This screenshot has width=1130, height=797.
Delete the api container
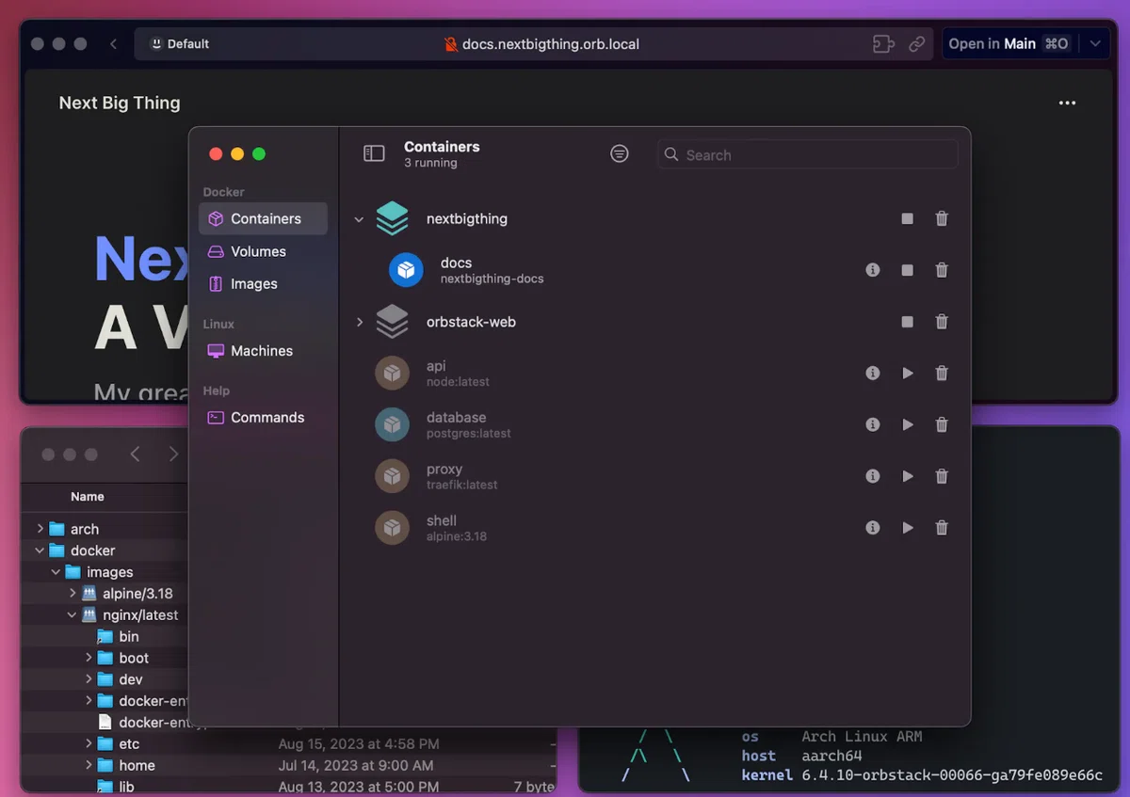coord(942,374)
